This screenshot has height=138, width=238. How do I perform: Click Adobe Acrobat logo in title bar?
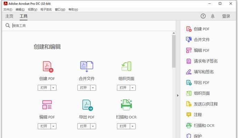6,3
